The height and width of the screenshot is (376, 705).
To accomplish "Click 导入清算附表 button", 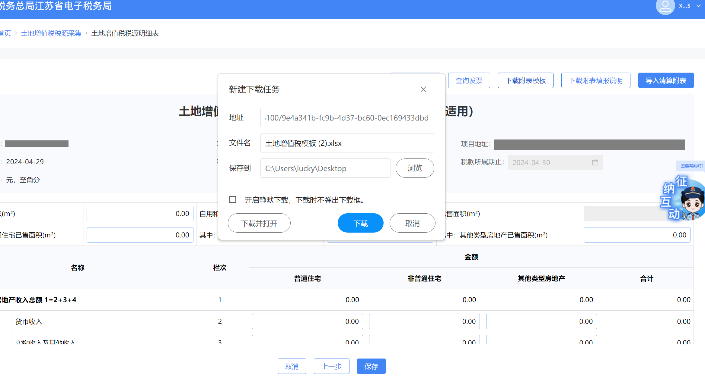I will click(x=665, y=81).
